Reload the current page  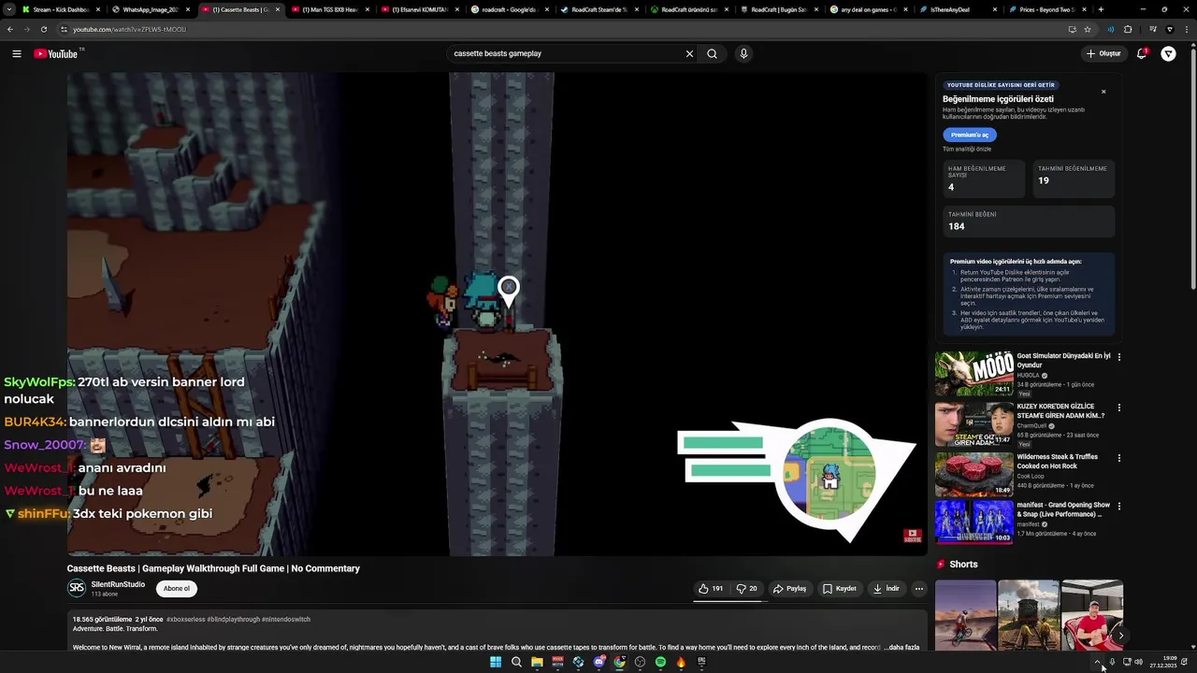tap(43, 29)
